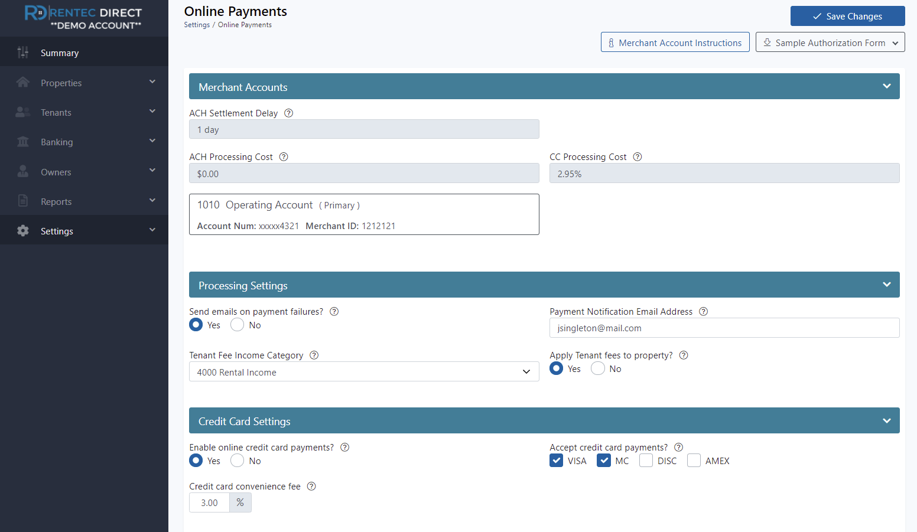Collapse the Merchant Accounts section
This screenshot has width=917, height=532.
tap(886, 86)
